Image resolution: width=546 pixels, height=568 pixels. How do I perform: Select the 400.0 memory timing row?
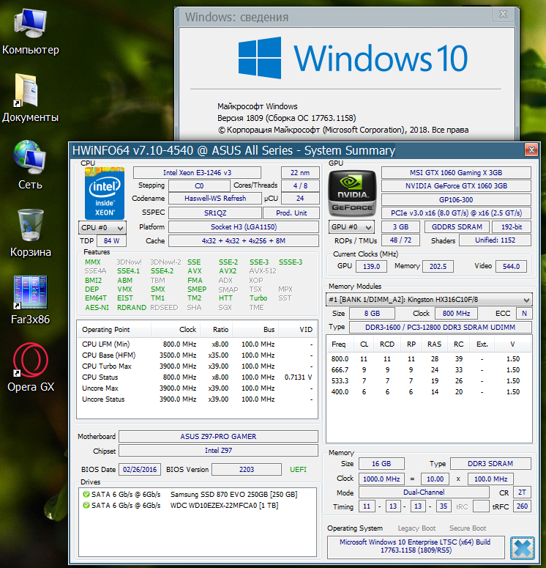pos(429,392)
